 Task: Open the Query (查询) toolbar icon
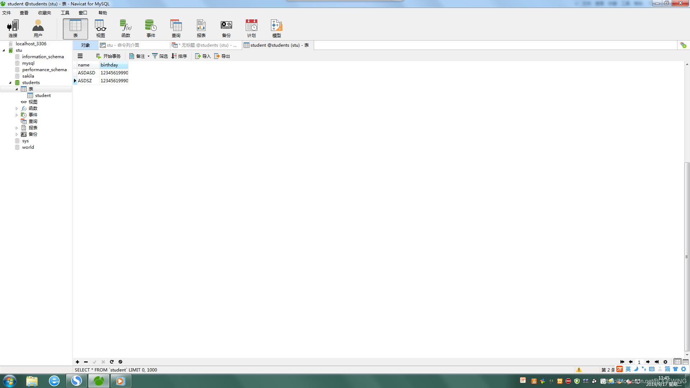[x=176, y=28]
